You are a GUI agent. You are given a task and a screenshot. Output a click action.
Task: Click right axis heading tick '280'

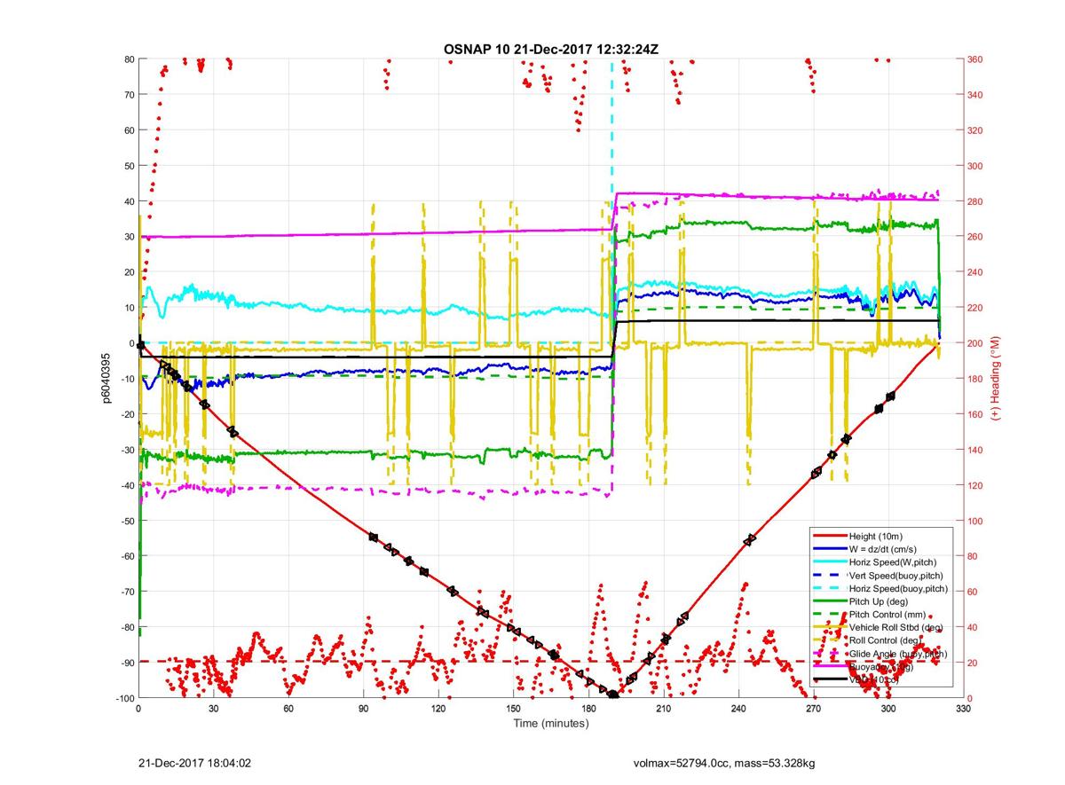975,201
